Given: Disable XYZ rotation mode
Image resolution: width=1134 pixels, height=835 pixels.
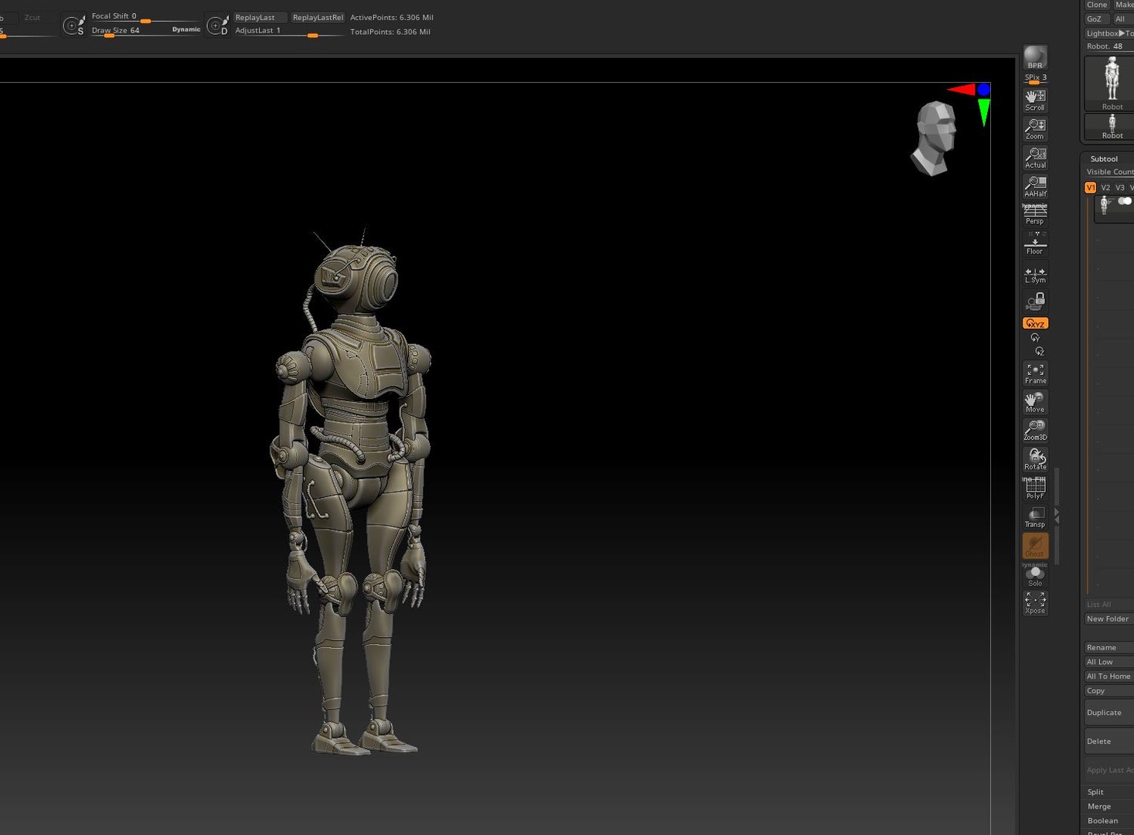Looking at the screenshot, I should pos(1035,323).
